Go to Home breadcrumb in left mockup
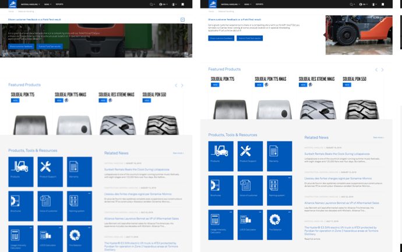The image size is (402, 252). [11, 11]
